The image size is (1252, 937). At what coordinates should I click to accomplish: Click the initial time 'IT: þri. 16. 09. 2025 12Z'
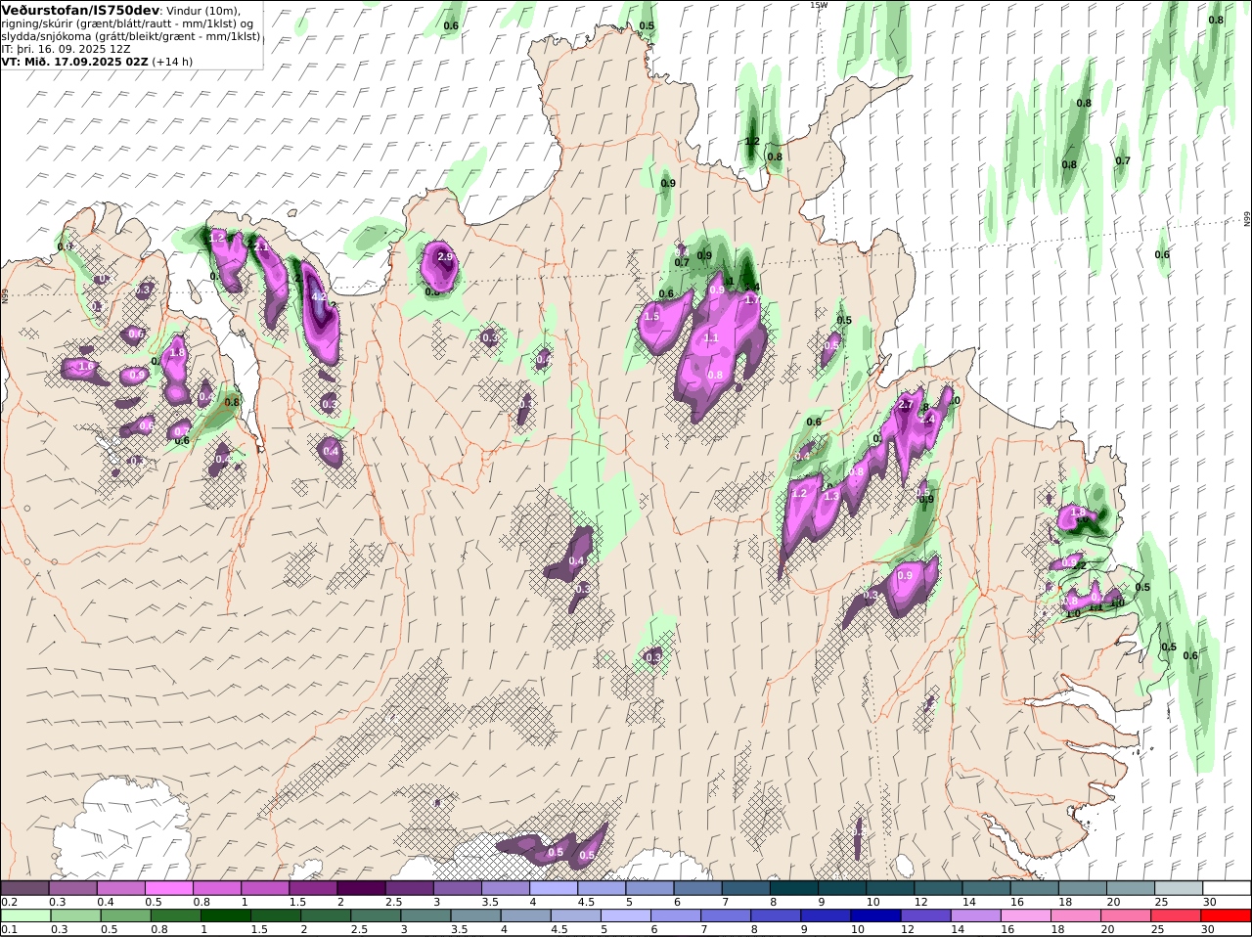[66, 48]
